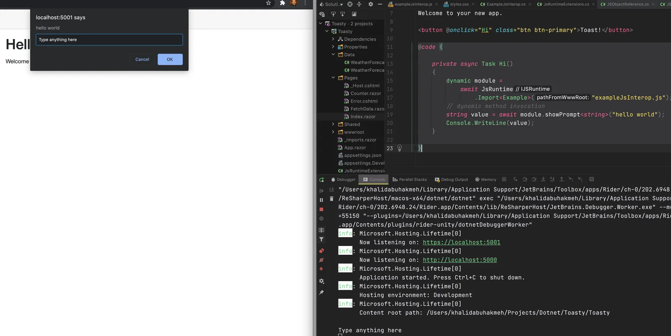This screenshot has height=336, width=671.
Task: Click the prompt text input field
Action: coord(109,40)
